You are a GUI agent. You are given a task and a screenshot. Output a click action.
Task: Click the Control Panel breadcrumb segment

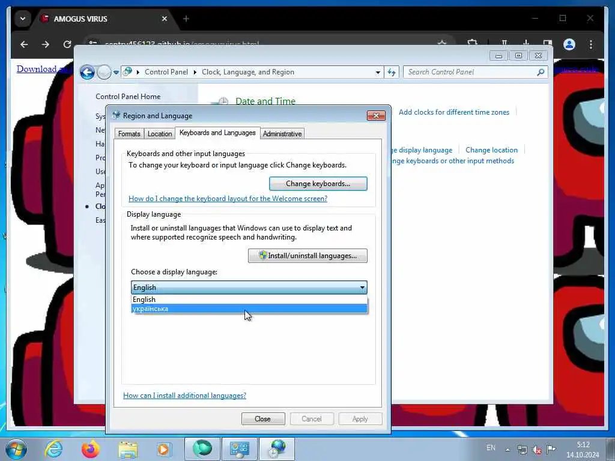[166, 72]
